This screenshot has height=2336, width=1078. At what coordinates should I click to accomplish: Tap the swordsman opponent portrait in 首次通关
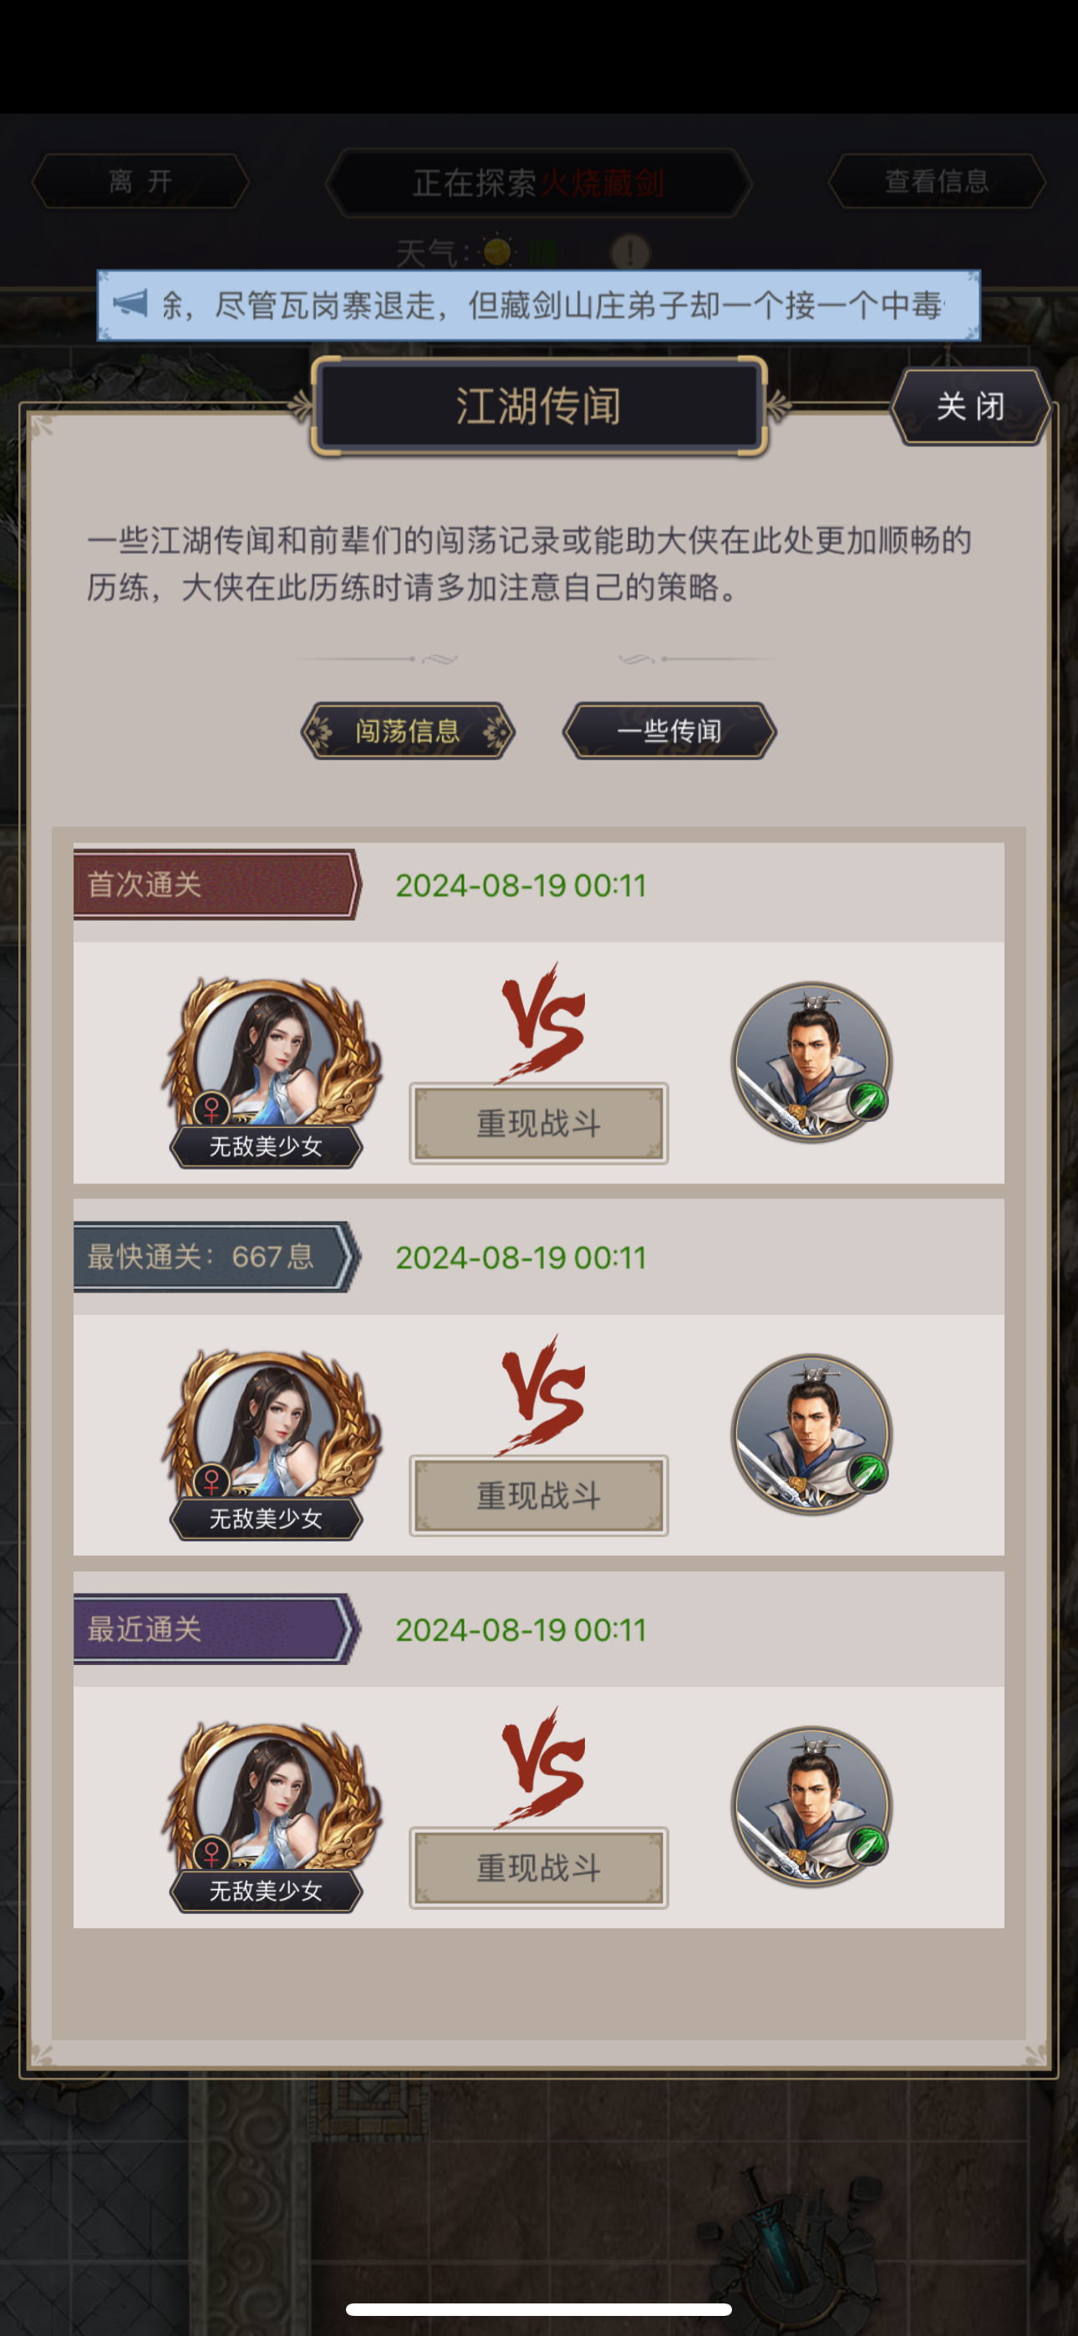point(812,1062)
